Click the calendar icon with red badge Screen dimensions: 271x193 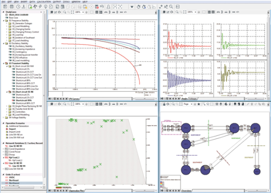tap(97, 7)
